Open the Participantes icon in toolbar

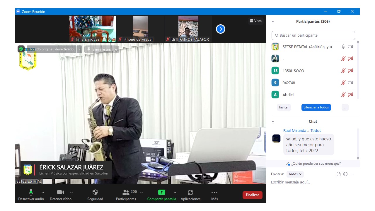(x=126, y=192)
